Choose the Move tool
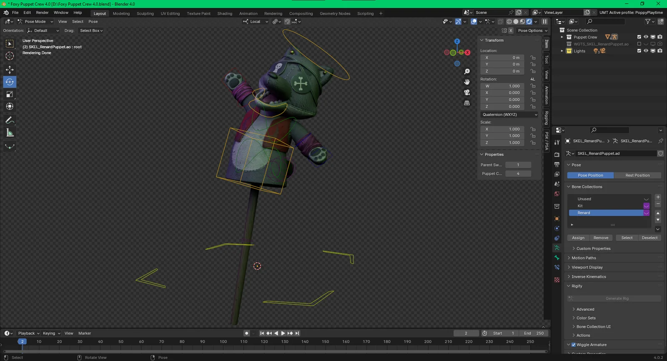Screen dimensions: 667x361 (x=10, y=70)
